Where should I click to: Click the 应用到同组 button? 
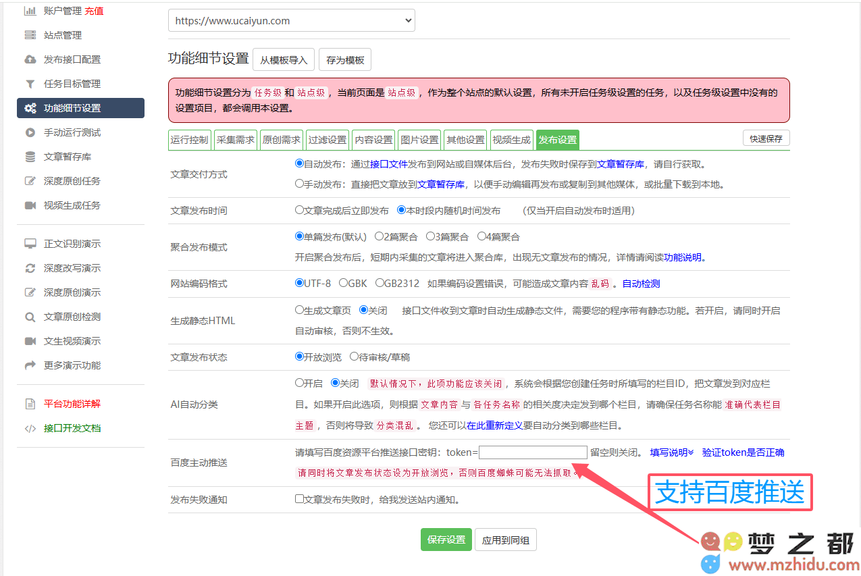tap(506, 540)
